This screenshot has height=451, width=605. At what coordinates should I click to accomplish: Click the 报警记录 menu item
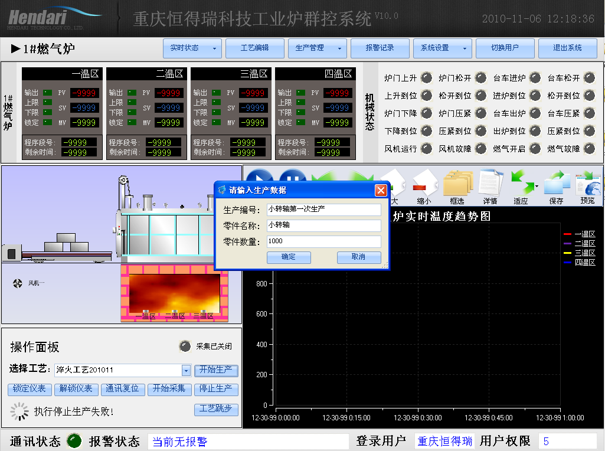380,48
